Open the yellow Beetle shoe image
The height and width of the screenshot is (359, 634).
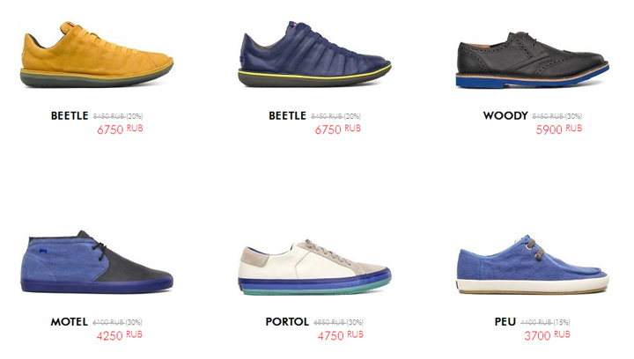click(97, 55)
